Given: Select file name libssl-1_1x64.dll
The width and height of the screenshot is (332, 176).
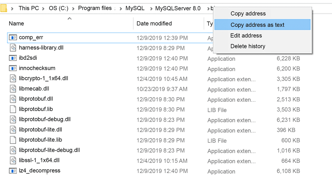Looking at the screenshot, I should click(x=39, y=160).
